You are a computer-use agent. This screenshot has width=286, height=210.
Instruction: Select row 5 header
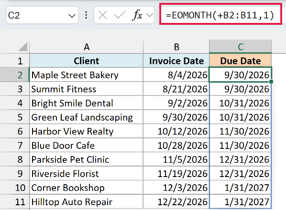(15, 117)
